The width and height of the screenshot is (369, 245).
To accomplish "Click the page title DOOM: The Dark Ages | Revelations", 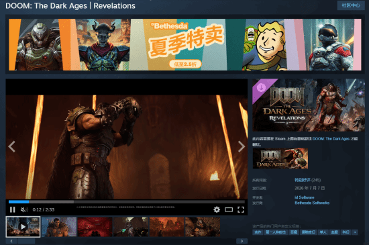I will (x=70, y=5).
